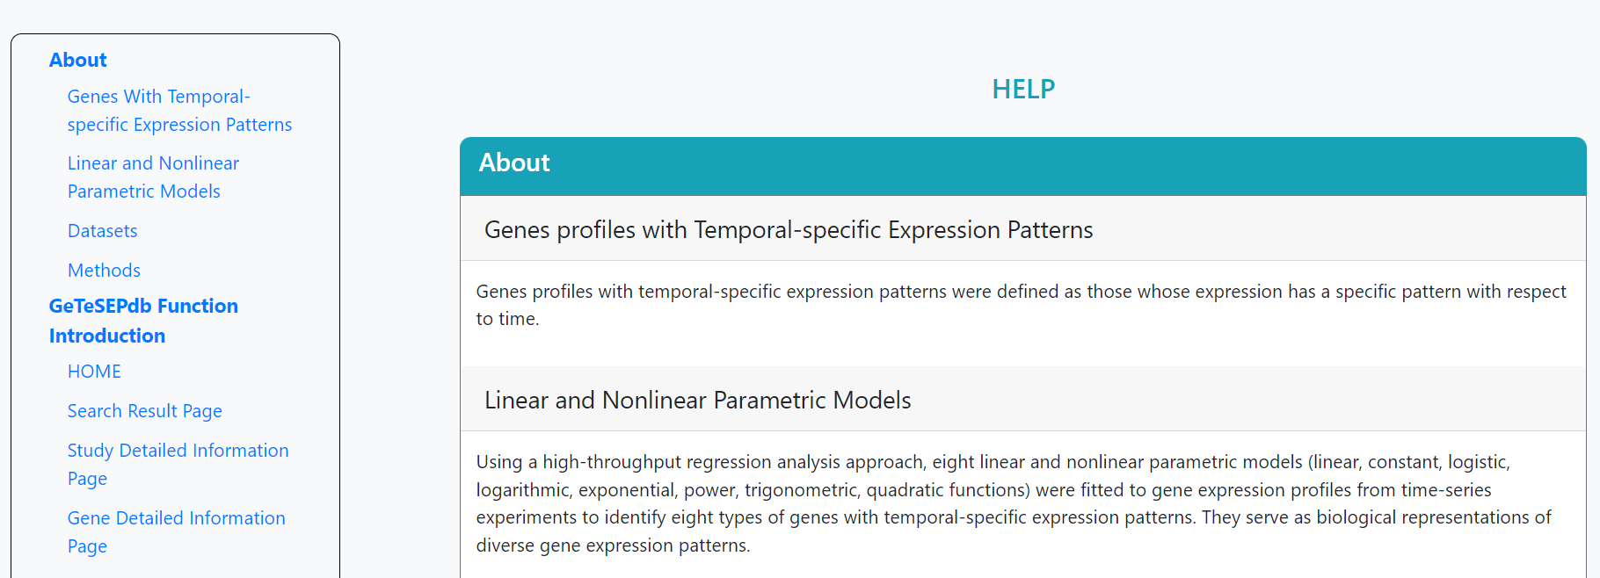
Task: Click the HELP page title
Action: click(x=1022, y=89)
